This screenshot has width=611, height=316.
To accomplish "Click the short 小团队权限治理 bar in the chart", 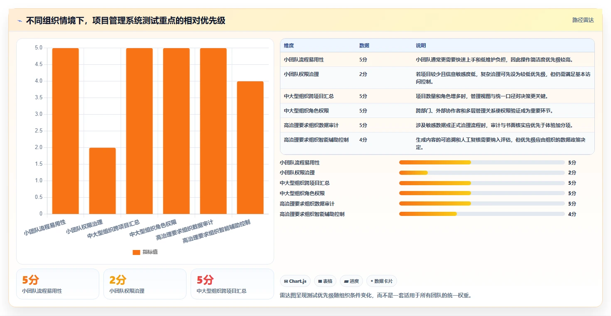I will tap(102, 181).
